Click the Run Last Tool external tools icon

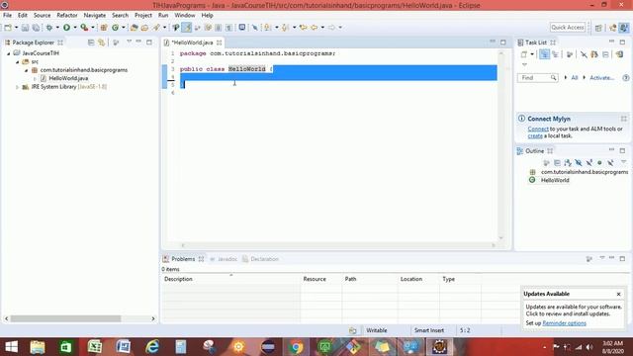pyautogui.click(x=84, y=28)
